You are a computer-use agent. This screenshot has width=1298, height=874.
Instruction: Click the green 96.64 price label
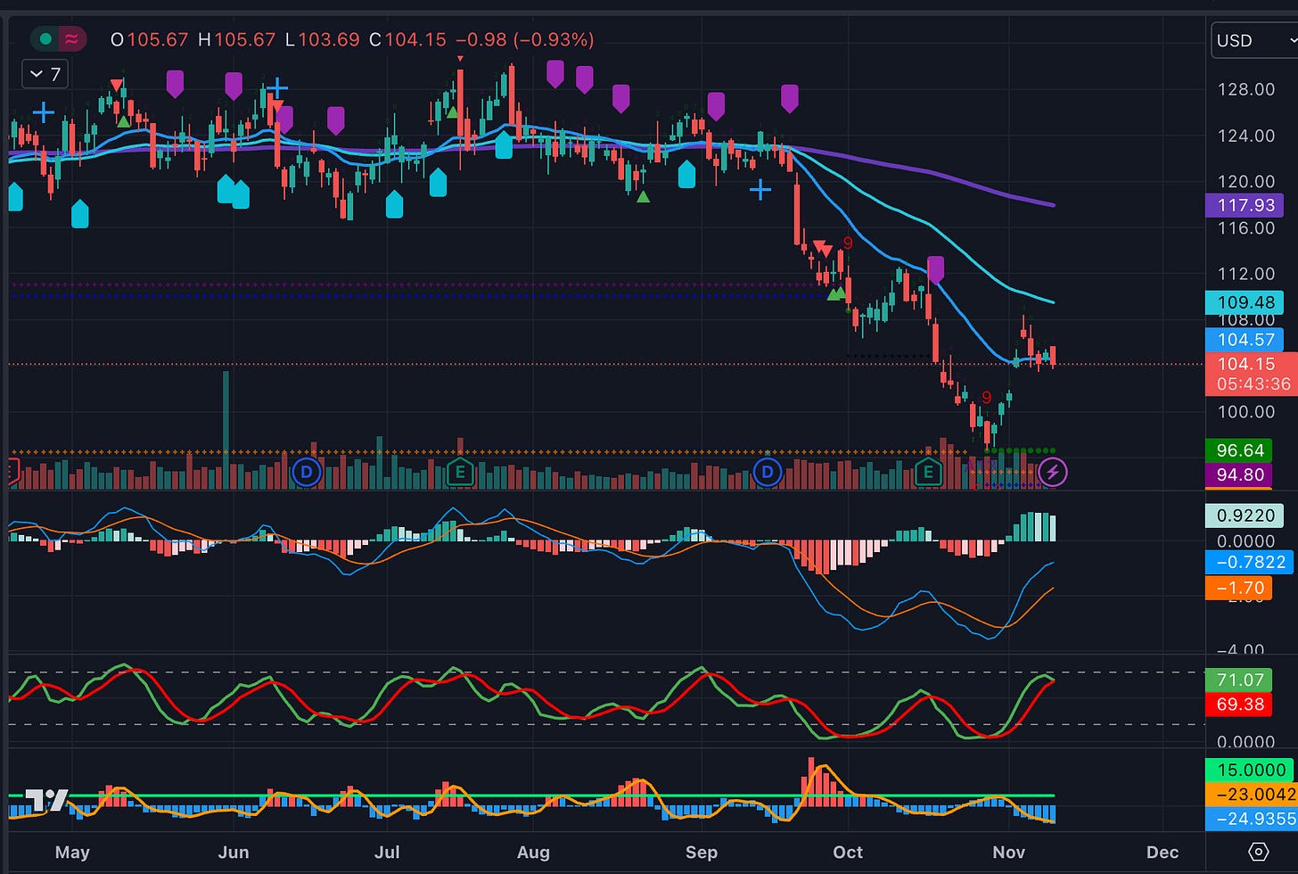coord(1239,450)
